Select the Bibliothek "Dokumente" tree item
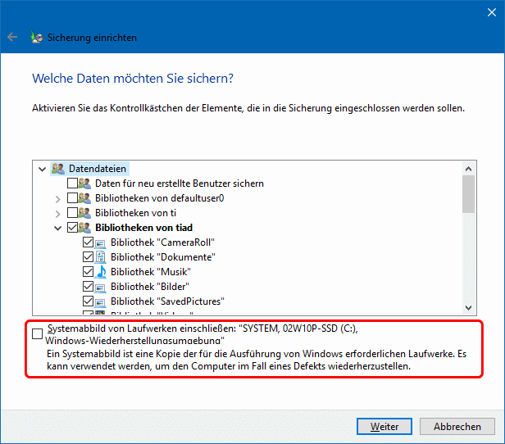Screen dimensions: 505x444 tap(162, 257)
